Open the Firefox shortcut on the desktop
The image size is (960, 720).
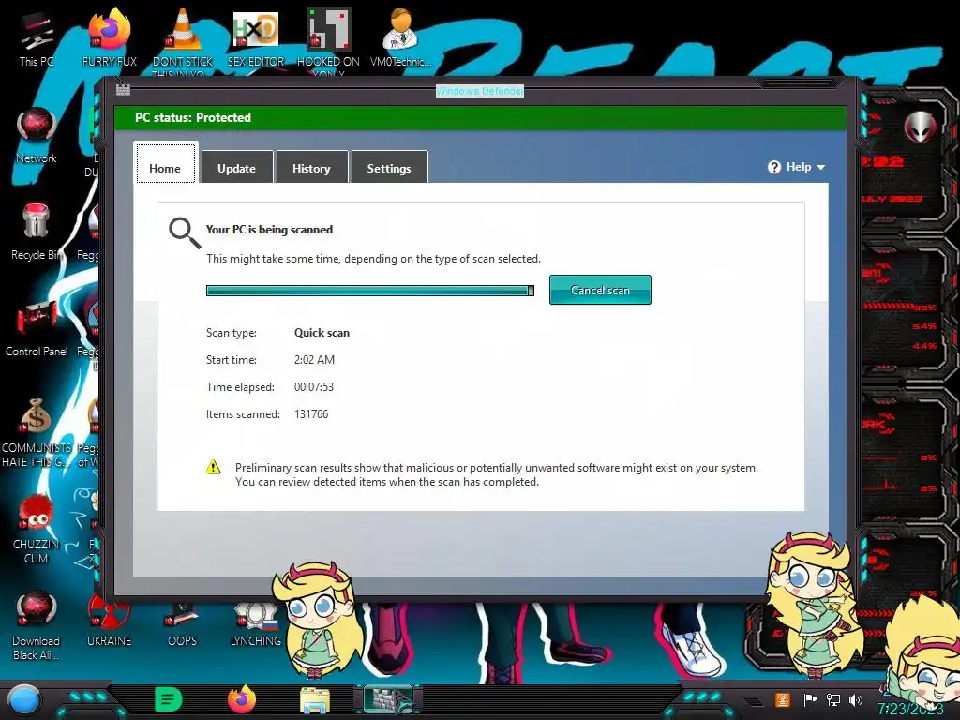point(109,37)
